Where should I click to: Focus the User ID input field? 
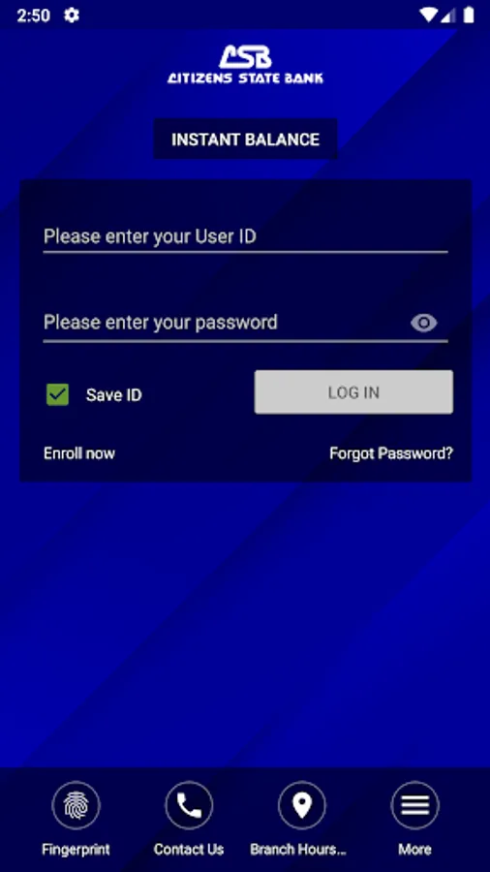(246, 237)
